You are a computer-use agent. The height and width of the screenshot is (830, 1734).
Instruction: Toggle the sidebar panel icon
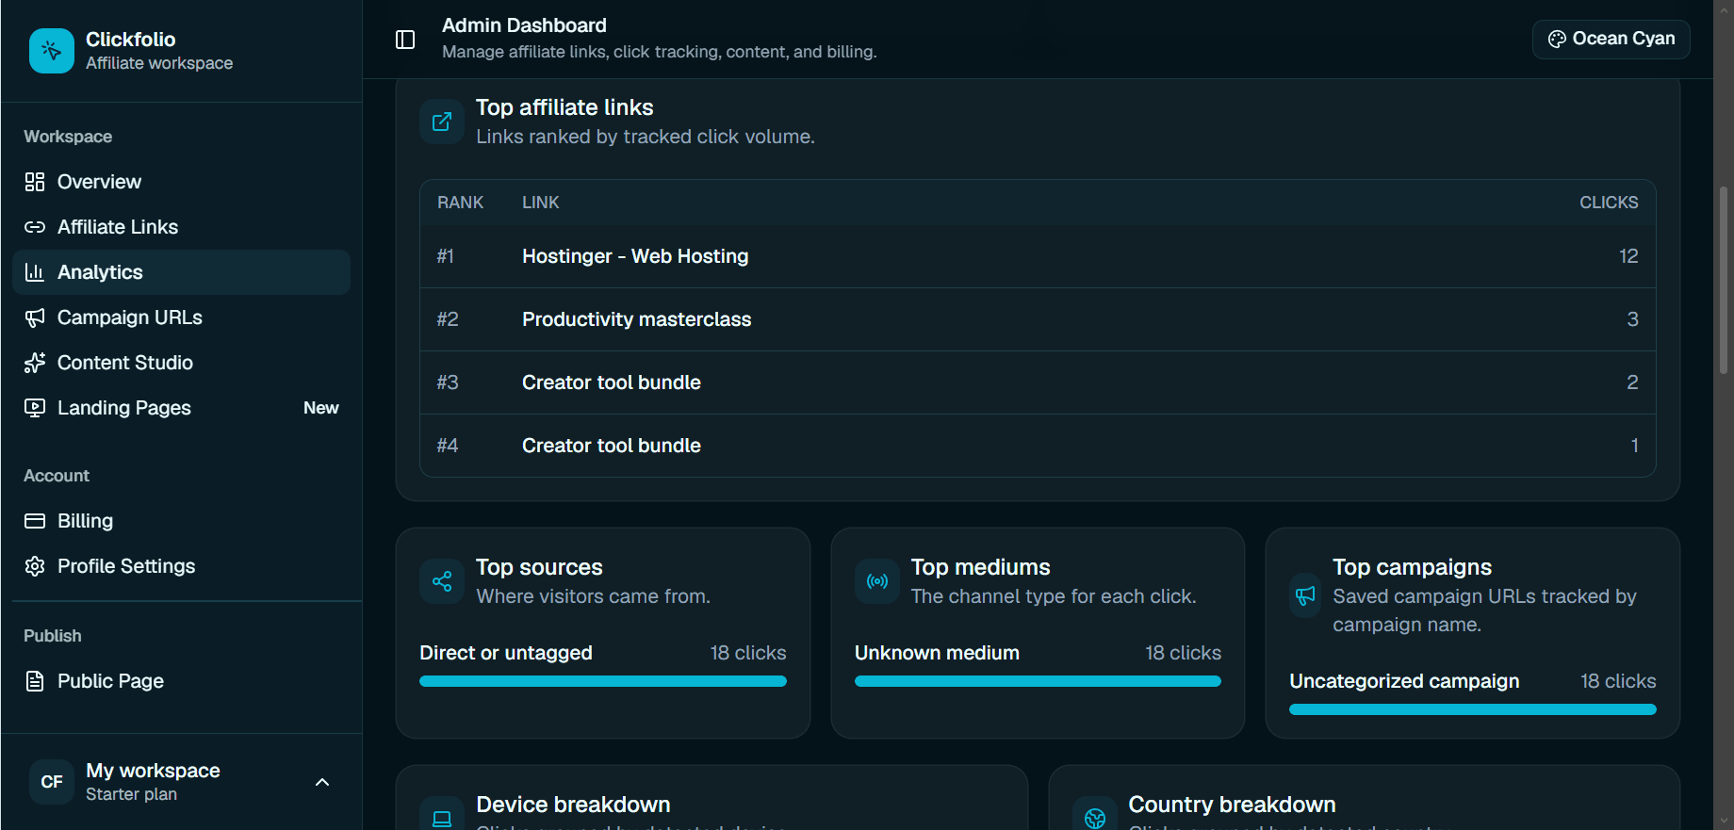click(405, 40)
